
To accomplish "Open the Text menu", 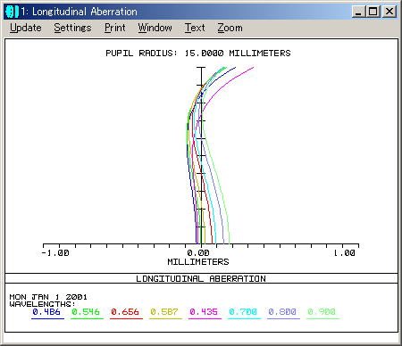I will [x=195, y=28].
